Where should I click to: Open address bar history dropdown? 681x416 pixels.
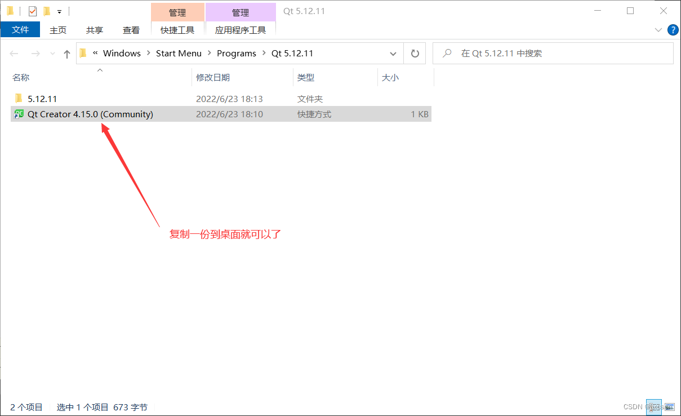393,54
